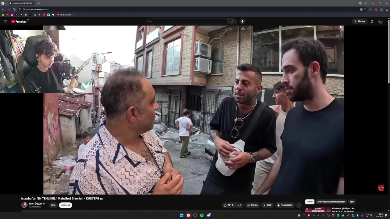The width and height of the screenshot is (390, 219).
Task: Open the account avatar menu
Action: coord(381,21)
